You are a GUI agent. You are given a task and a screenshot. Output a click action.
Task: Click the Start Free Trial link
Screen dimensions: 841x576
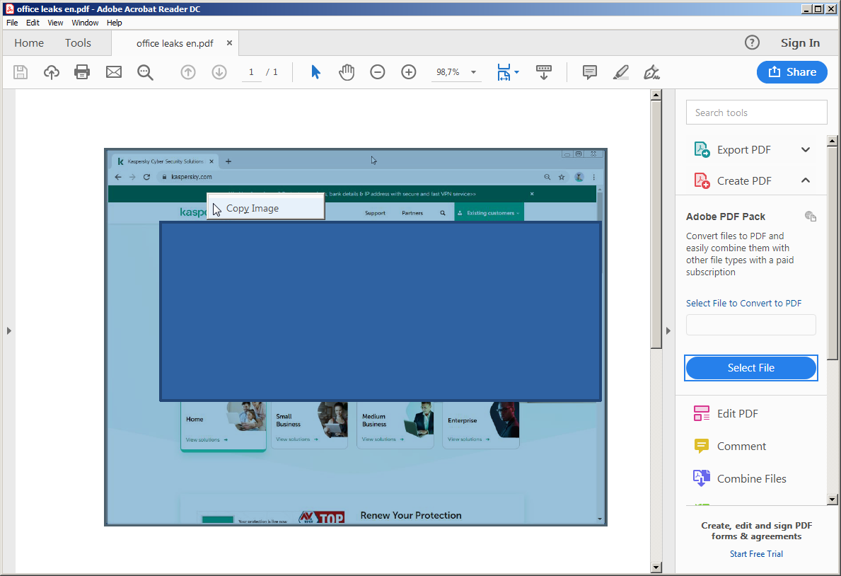click(x=756, y=554)
